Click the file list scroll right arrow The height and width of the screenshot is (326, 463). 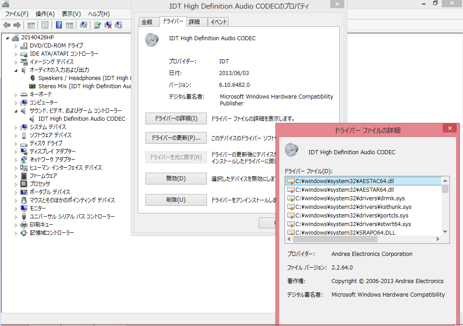(438, 239)
